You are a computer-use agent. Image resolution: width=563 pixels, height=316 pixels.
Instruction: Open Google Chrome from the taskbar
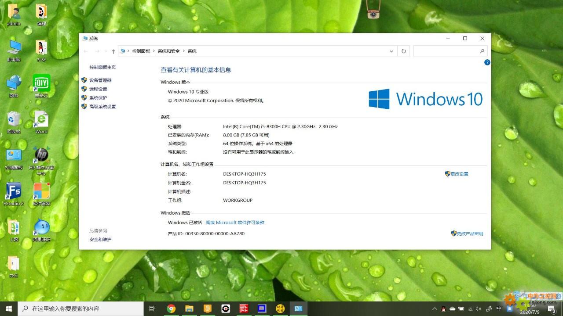click(171, 309)
